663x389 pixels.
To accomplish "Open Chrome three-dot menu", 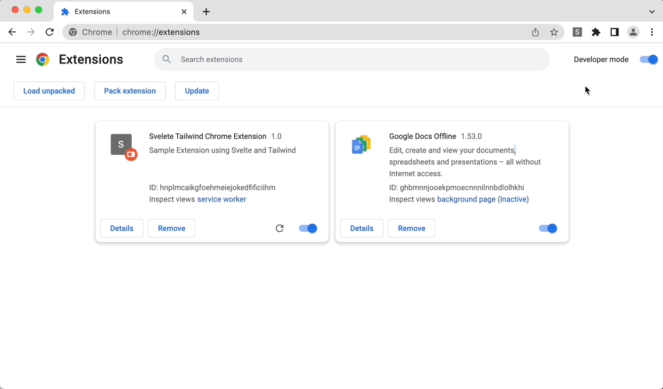I will pos(652,32).
